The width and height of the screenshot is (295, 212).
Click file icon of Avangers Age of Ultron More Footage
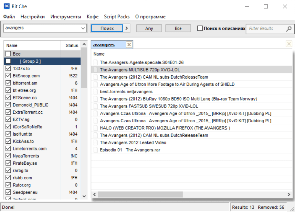pos(96,84)
